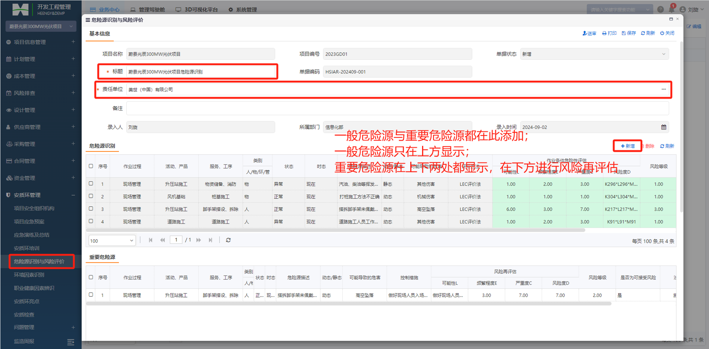Click 删除 in hazard identification section
Viewport: 709px width, 349px height.
pos(648,146)
